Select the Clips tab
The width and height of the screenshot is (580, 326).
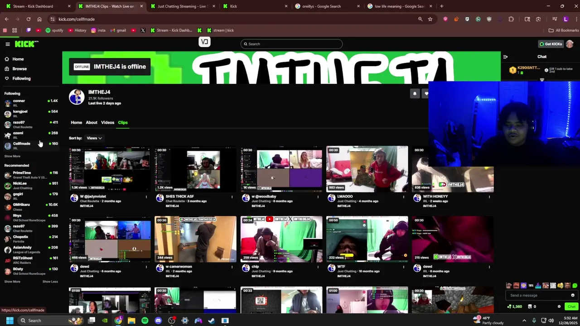123,123
